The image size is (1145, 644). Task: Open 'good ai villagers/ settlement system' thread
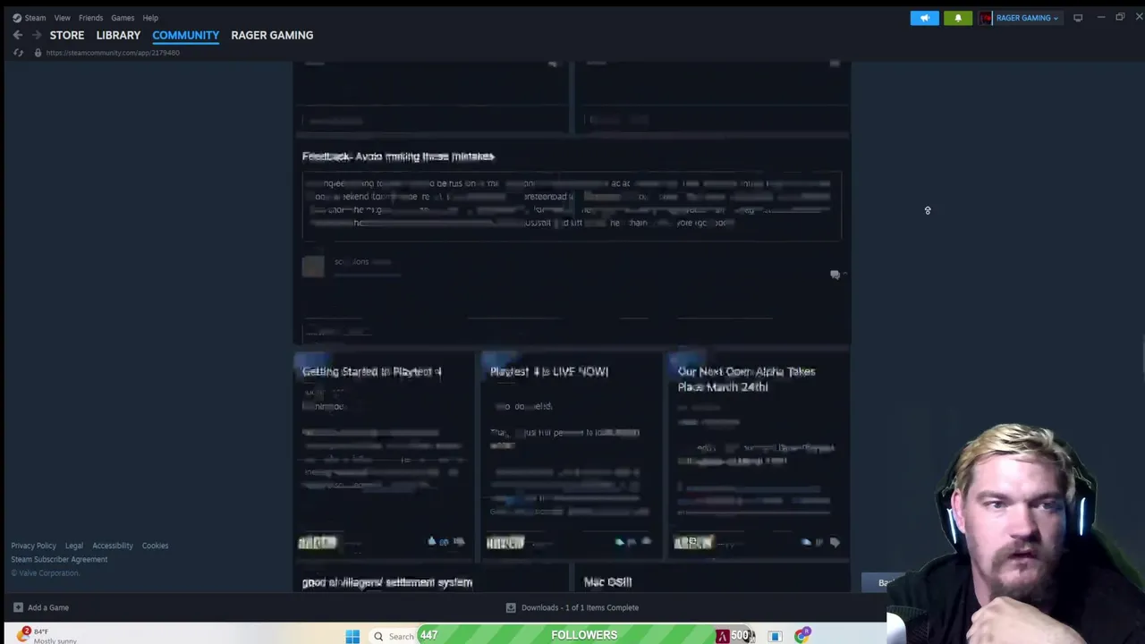pyautogui.click(x=386, y=582)
